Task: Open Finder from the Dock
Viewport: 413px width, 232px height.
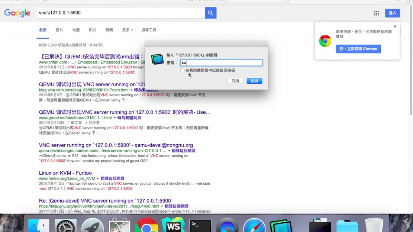Action: pyautogui.click(x=39, y=226)
